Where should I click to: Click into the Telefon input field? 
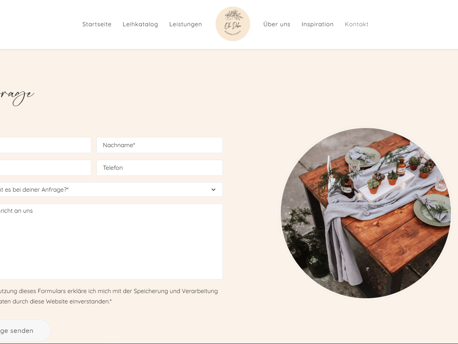pyautogui.click(x=159, y=167)
